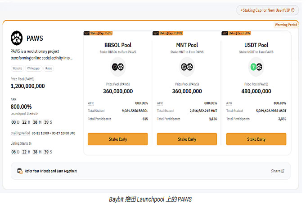Image resolution: width=306 pixels, height=203 pixels.
Task: Click the VIP badge on BBSOL Pool
Action: [x=86, y=33]
